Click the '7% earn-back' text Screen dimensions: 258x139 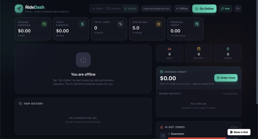(x=178, y=36)
